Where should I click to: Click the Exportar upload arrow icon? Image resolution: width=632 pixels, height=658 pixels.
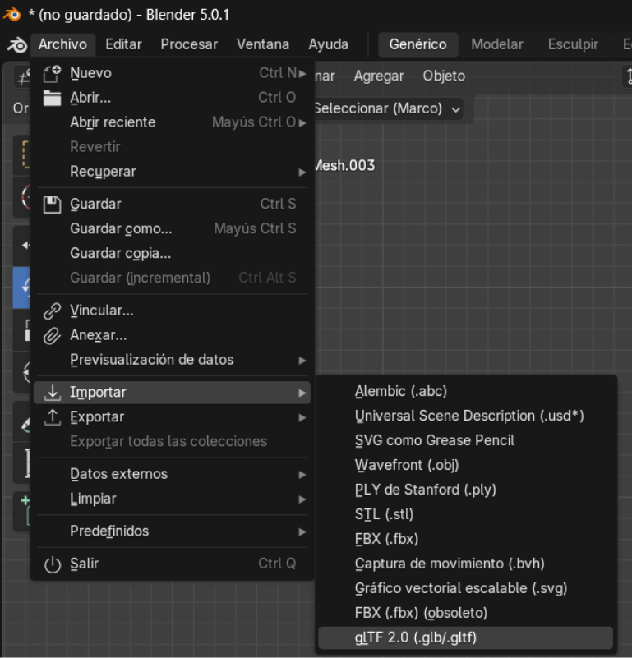52,417
